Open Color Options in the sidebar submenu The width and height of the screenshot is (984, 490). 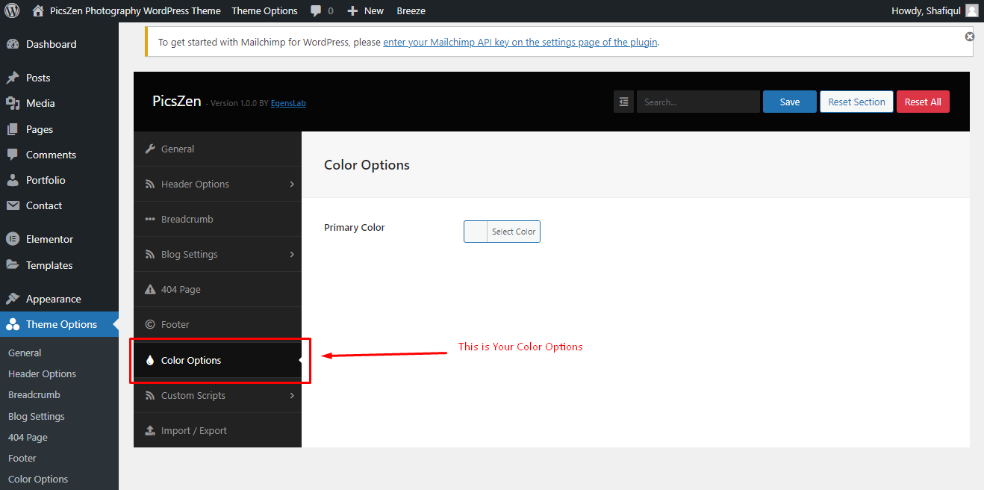pyautogui.click(x=38, y=479)
